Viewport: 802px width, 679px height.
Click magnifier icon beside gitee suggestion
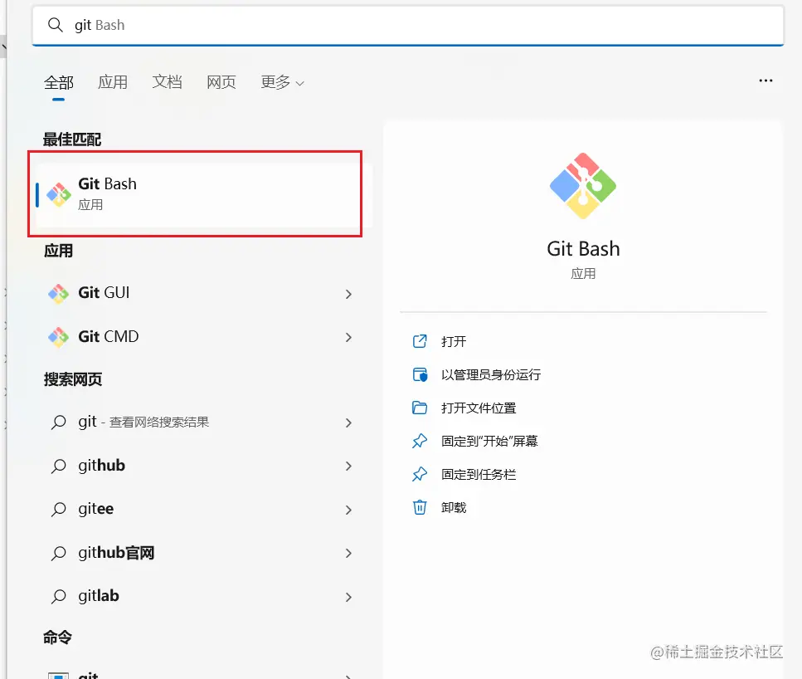pyautogui.click(x=58, y=510)
